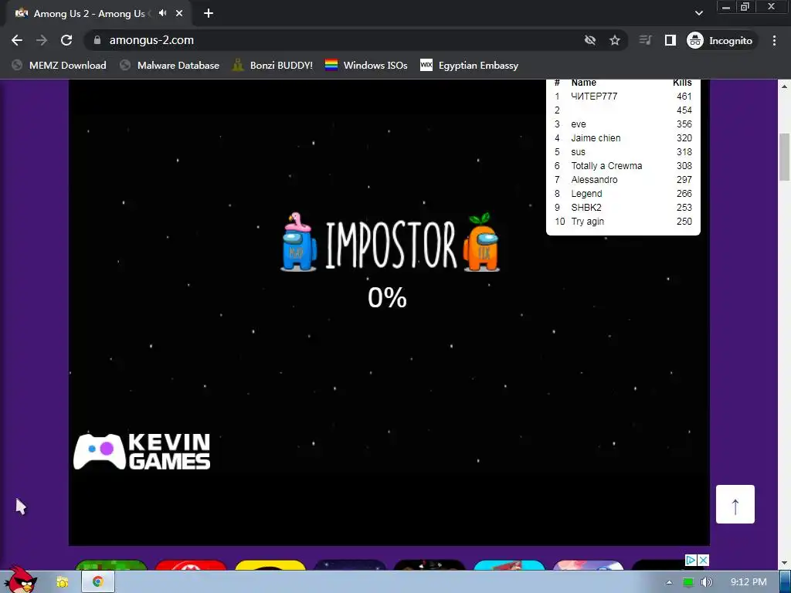Screen dimensions: 791x593
Task: Open the volume speaker tray icon
Action: pos(706,582)
